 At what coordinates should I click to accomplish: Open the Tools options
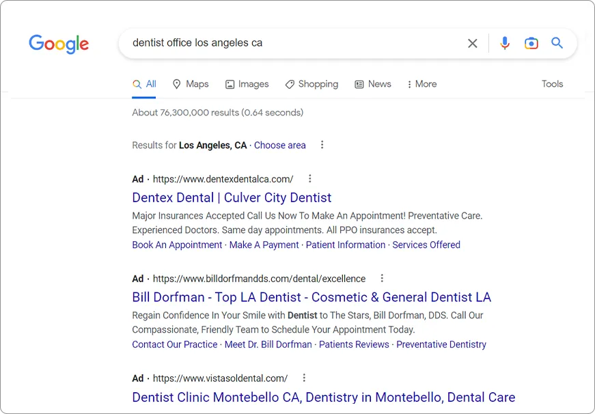552,84
